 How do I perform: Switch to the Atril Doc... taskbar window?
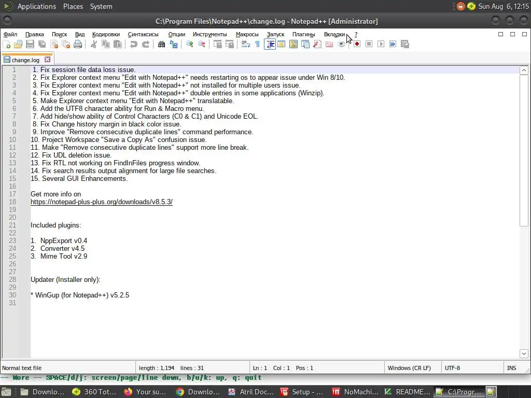tap(251, 392)
